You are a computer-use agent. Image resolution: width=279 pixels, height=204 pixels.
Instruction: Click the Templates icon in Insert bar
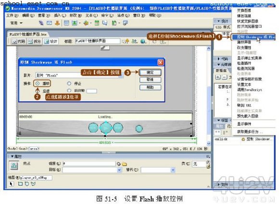point(114,23)
